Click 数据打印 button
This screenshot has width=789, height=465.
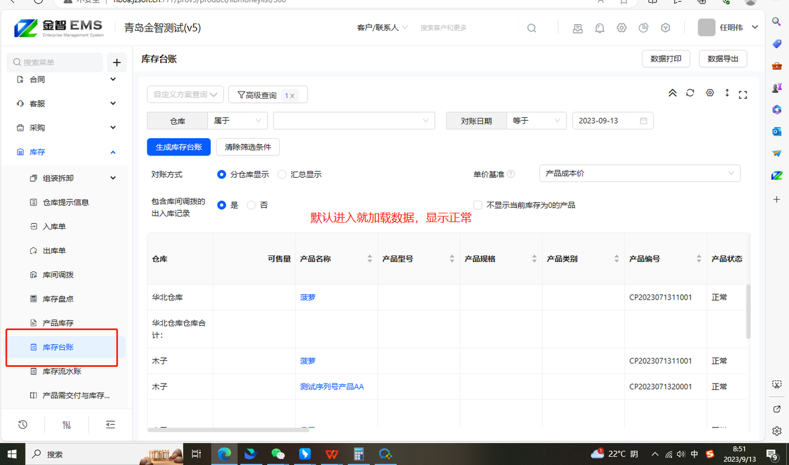point(666,59)
